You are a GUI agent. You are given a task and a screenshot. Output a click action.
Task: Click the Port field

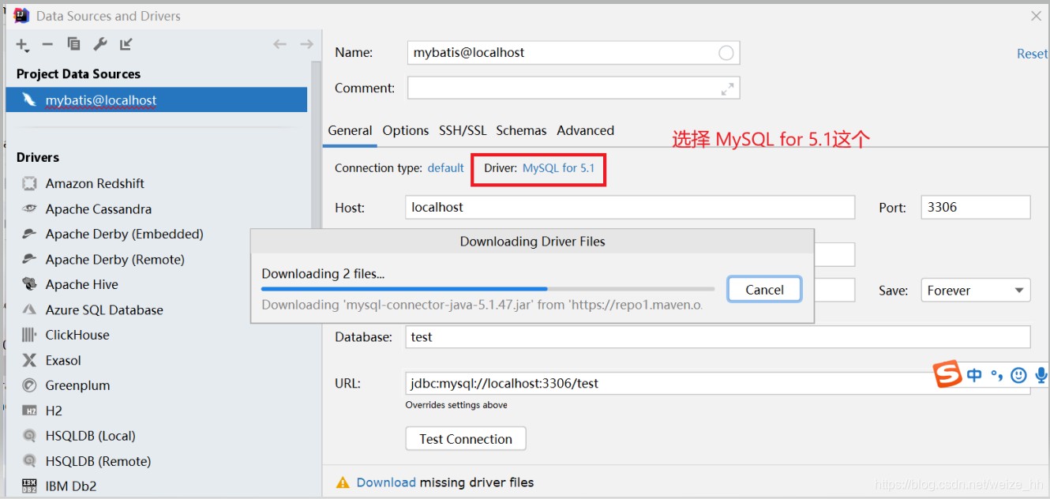click(x=976, y=207)
